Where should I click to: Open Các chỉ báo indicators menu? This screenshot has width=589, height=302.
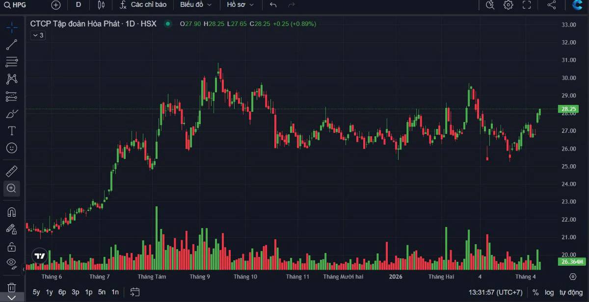(x=143, y=5)
